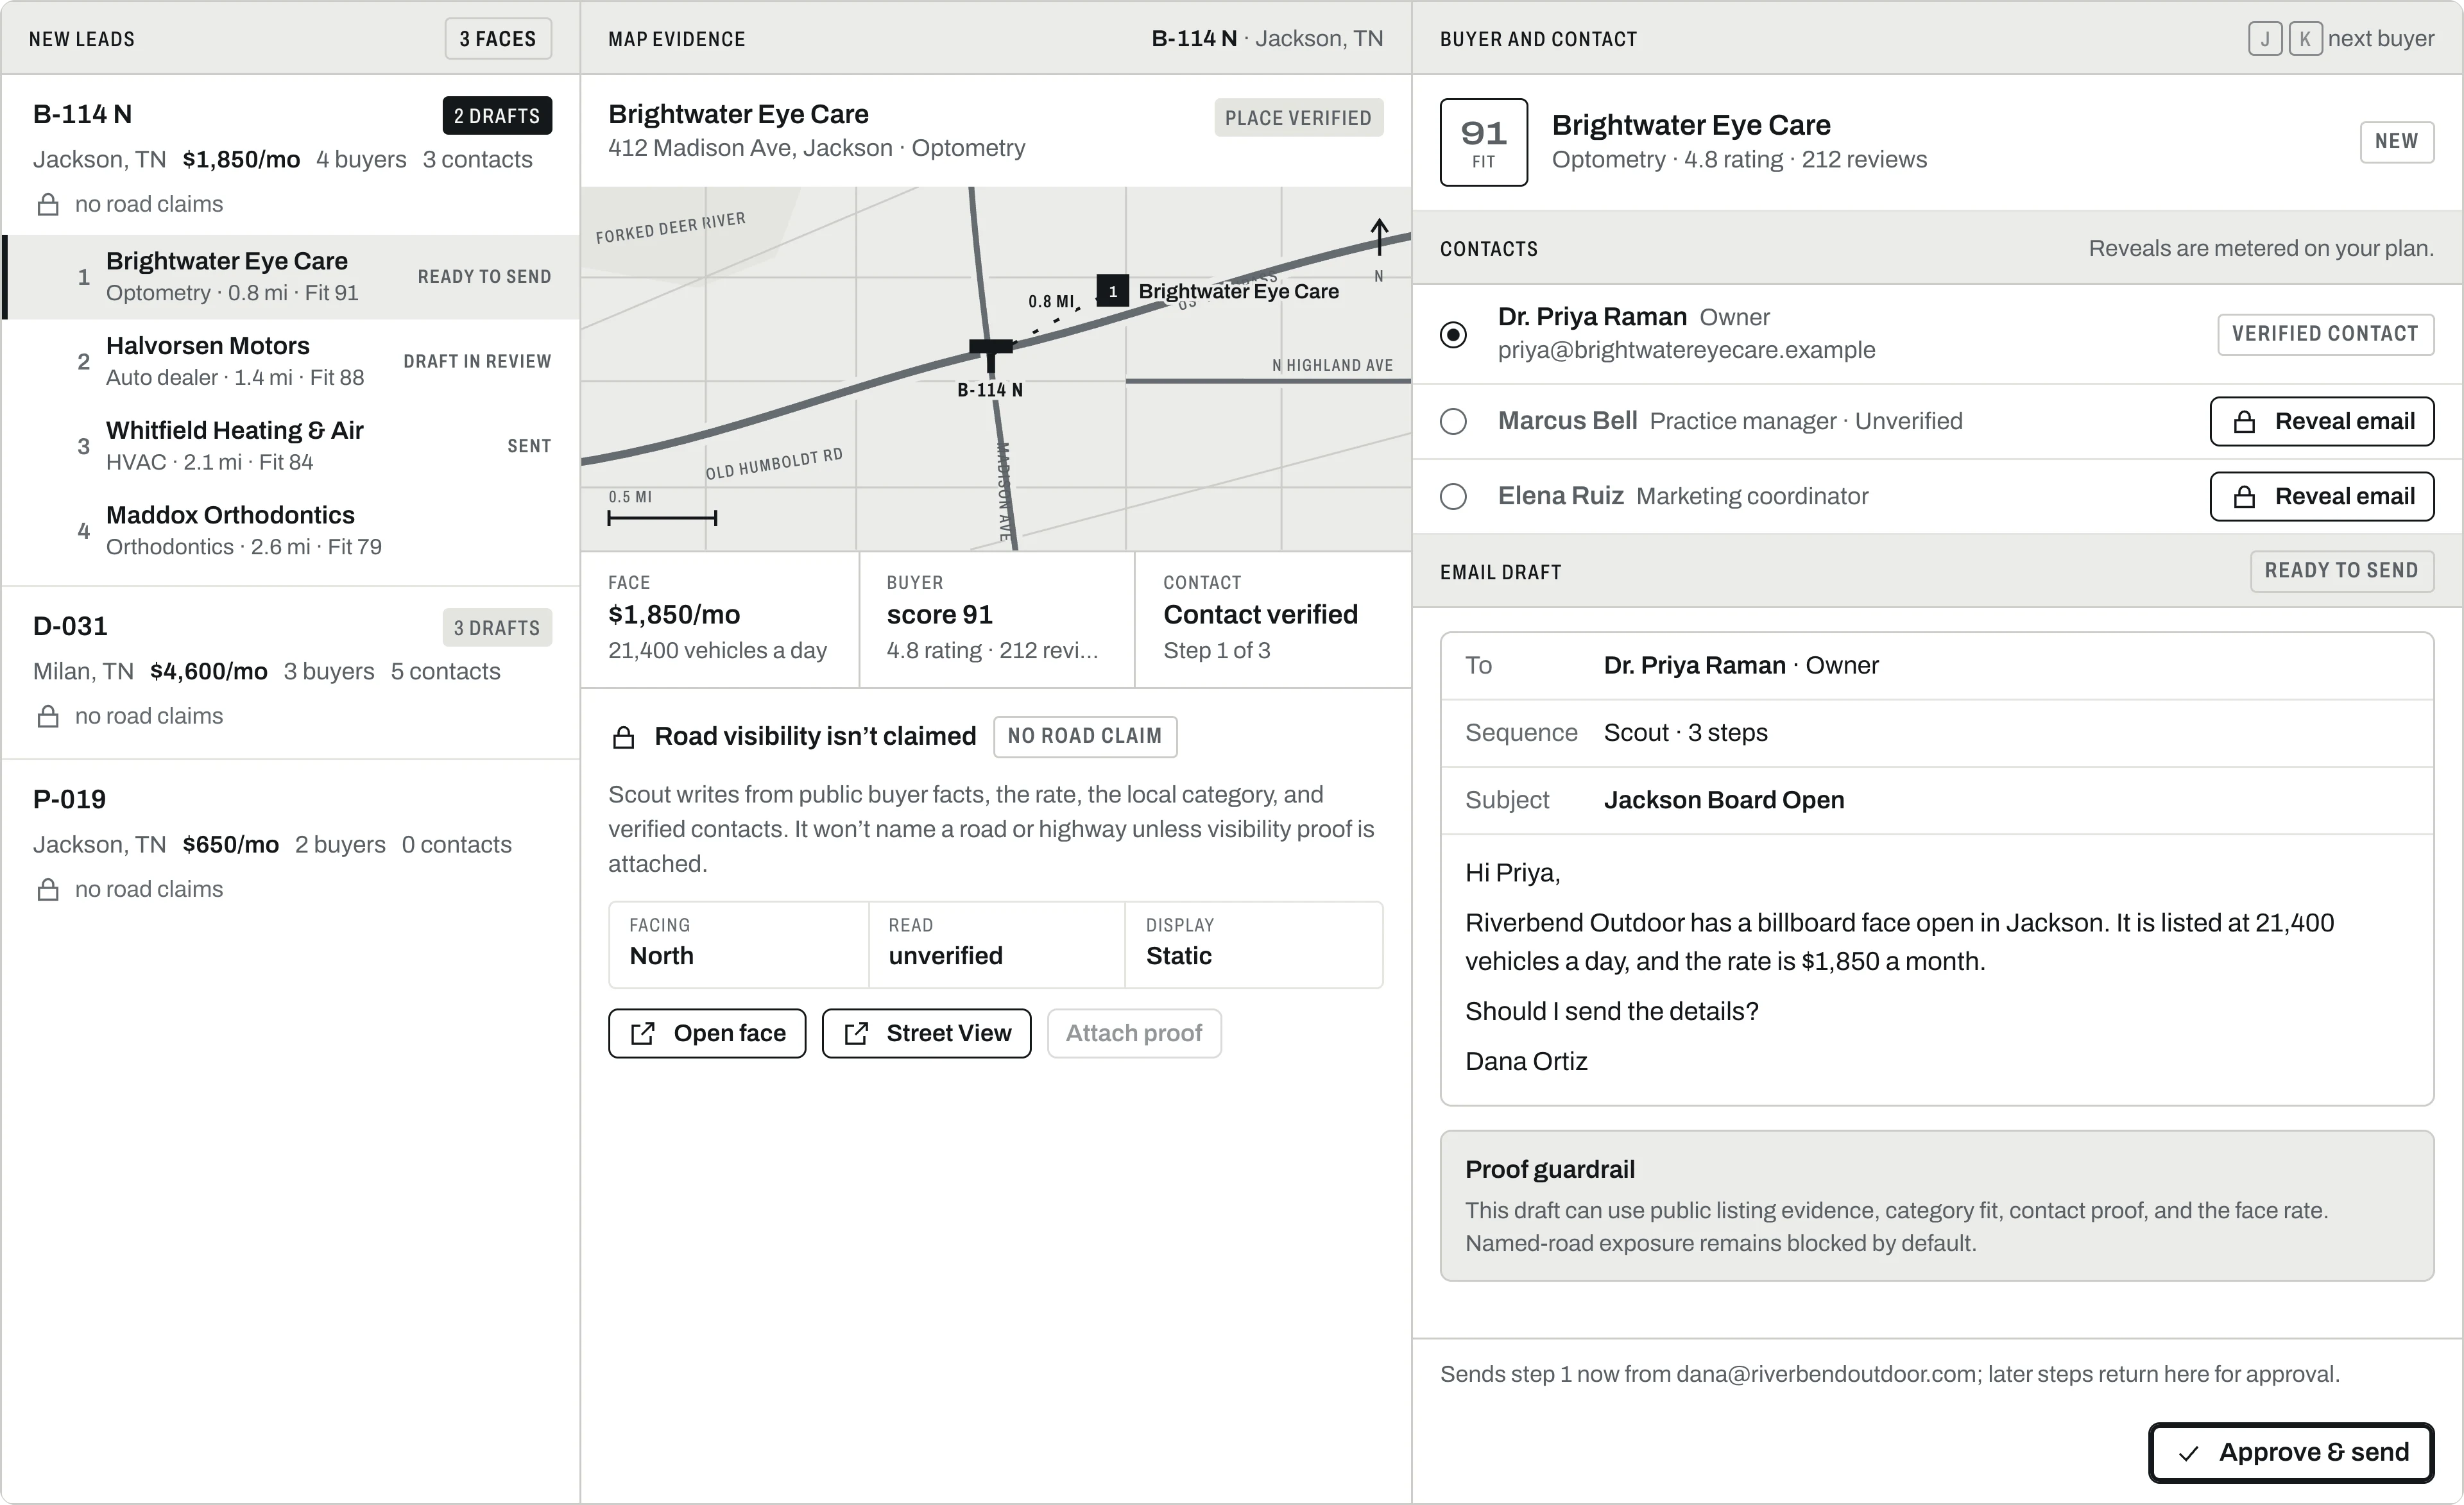Image resolution: width=2464 pixels, height=1505 pixels.
Task: Open Street View for the face
Action: click(926, 1034)
